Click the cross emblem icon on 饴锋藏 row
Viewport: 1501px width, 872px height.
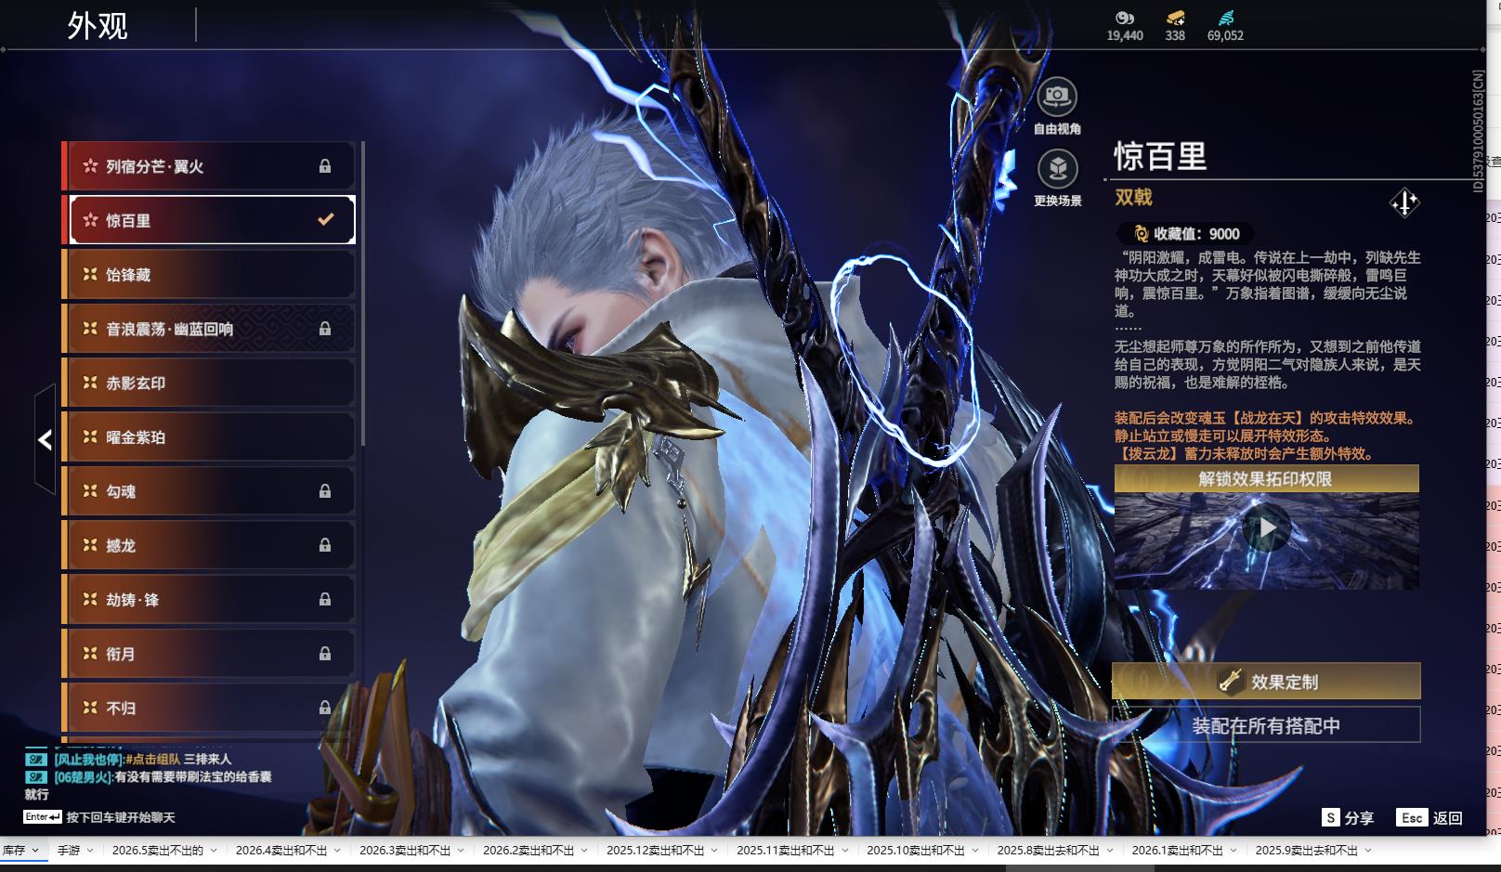click(90, 274)
